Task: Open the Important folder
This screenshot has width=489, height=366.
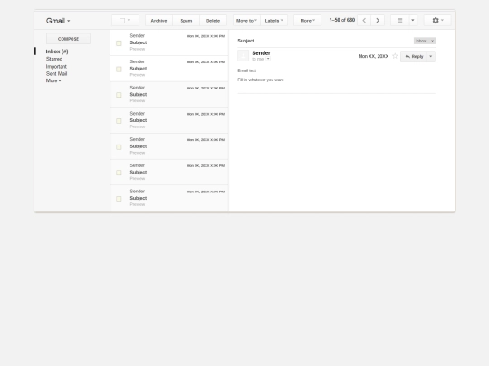Action: pos(56,66)
